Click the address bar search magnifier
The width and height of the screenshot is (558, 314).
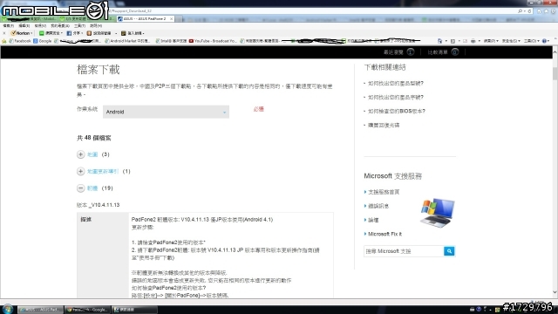(521, 11)
